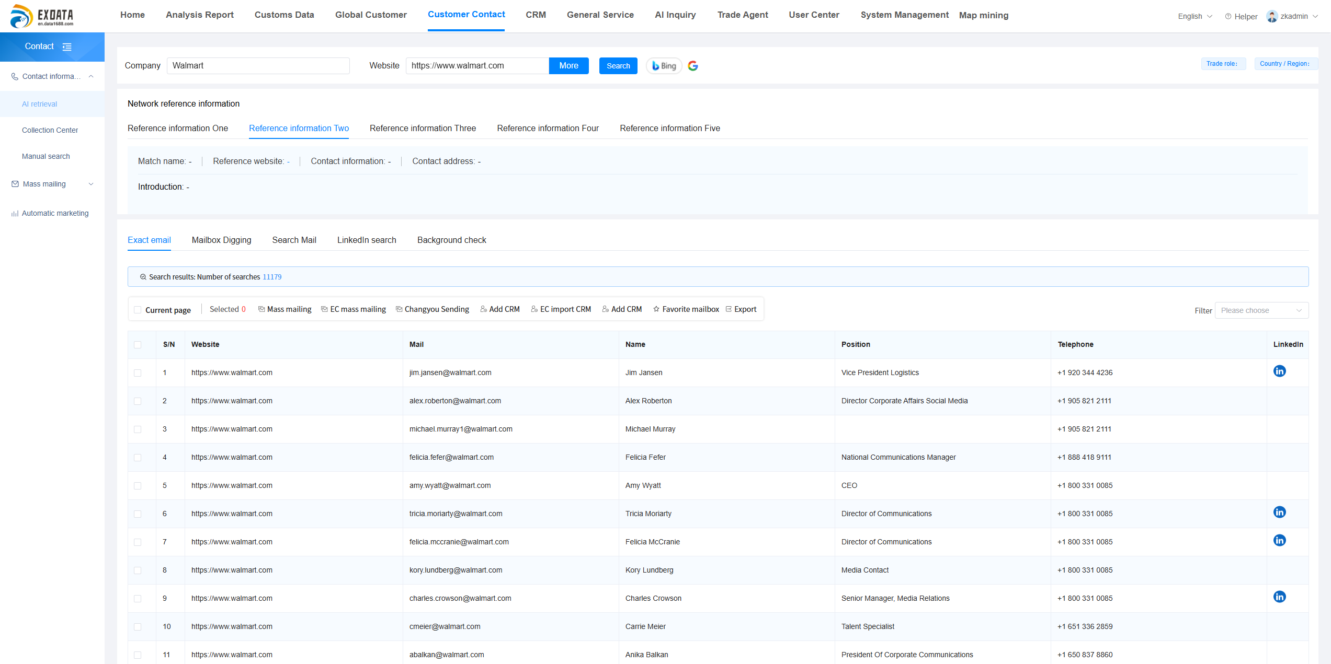The width and height of the screenshot is (1331, 664).
Task: Open Favorite mailbox via star icon
Action: 656,309
